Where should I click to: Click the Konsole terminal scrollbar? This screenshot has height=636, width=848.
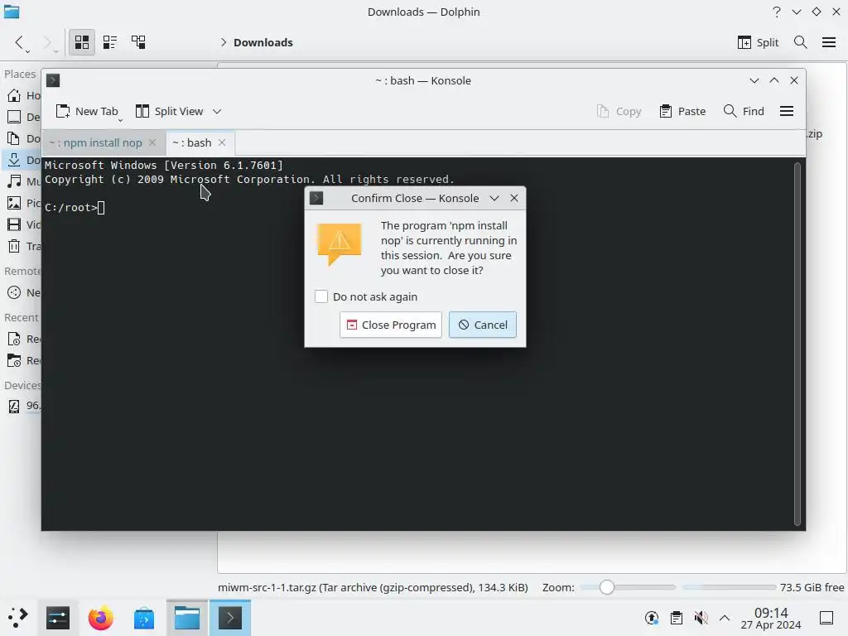pyautogui.click(x=797, y=344)
